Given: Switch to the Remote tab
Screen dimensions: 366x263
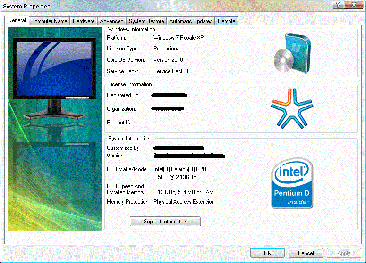Looking at the screenshot, I should (226, 21).
